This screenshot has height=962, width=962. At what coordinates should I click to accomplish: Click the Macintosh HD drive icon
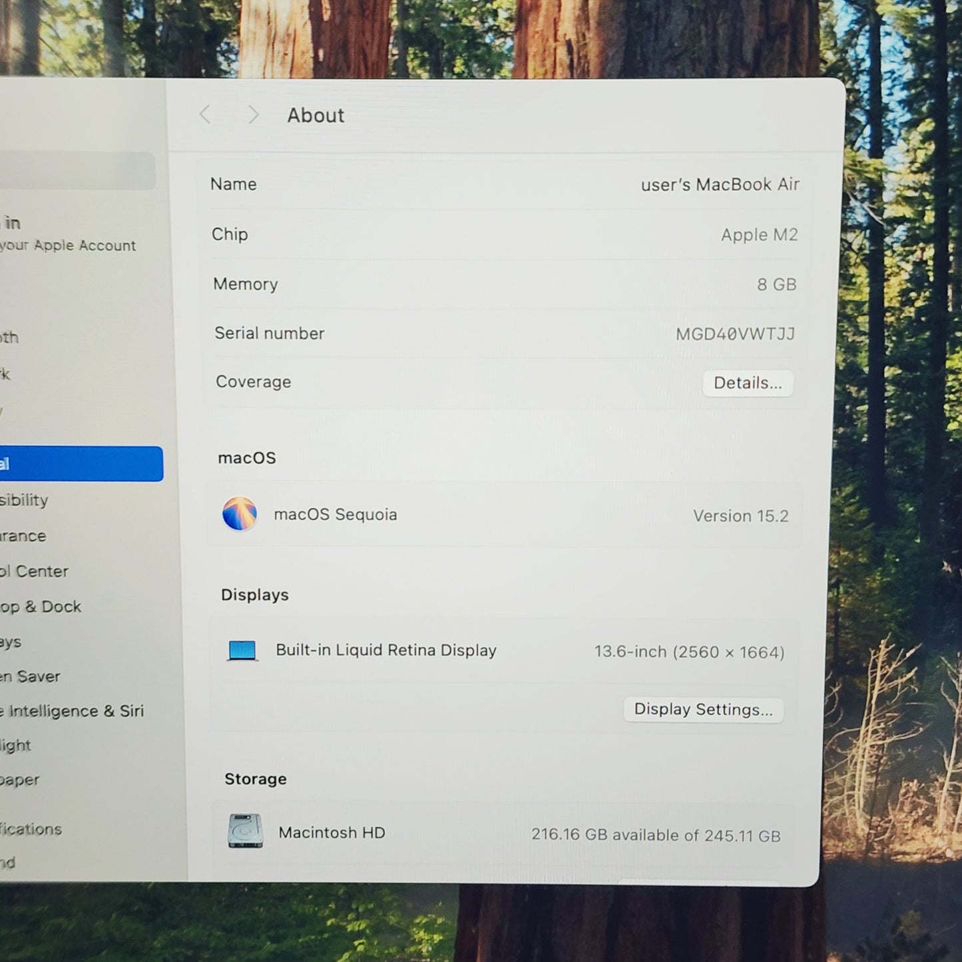point(246,832)
